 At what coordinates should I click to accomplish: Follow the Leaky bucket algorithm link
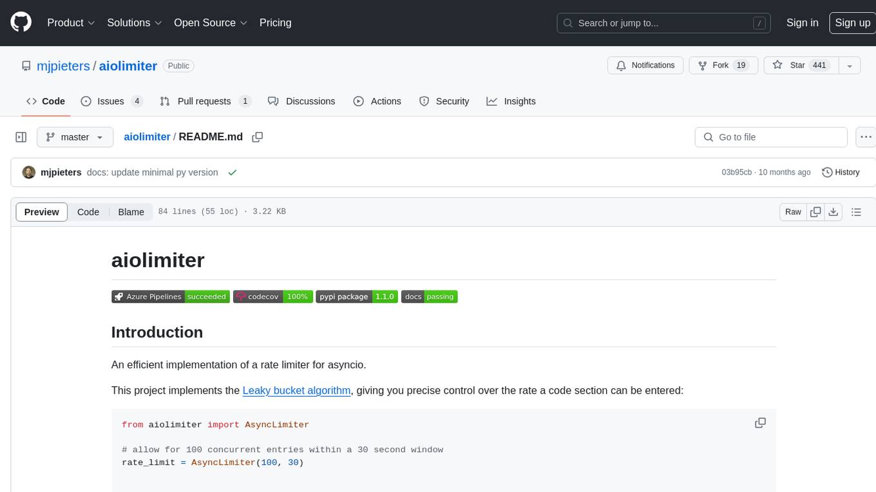point(297,390)
